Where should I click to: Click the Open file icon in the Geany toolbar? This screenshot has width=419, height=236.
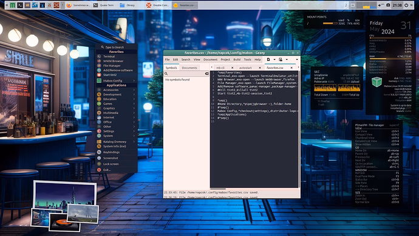pyautogui.click(x=281, y=60)
